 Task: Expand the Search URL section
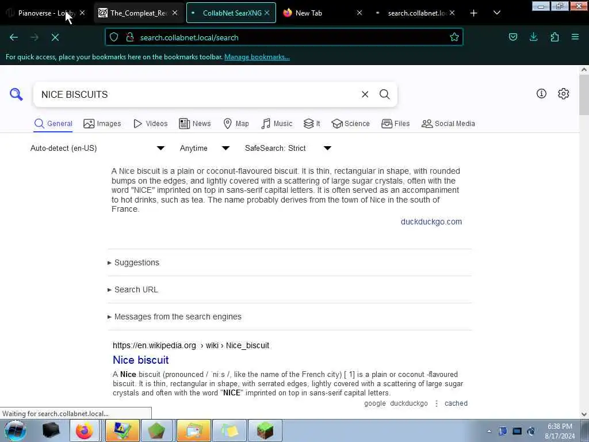pyautogui.click(x=133, y=290)
